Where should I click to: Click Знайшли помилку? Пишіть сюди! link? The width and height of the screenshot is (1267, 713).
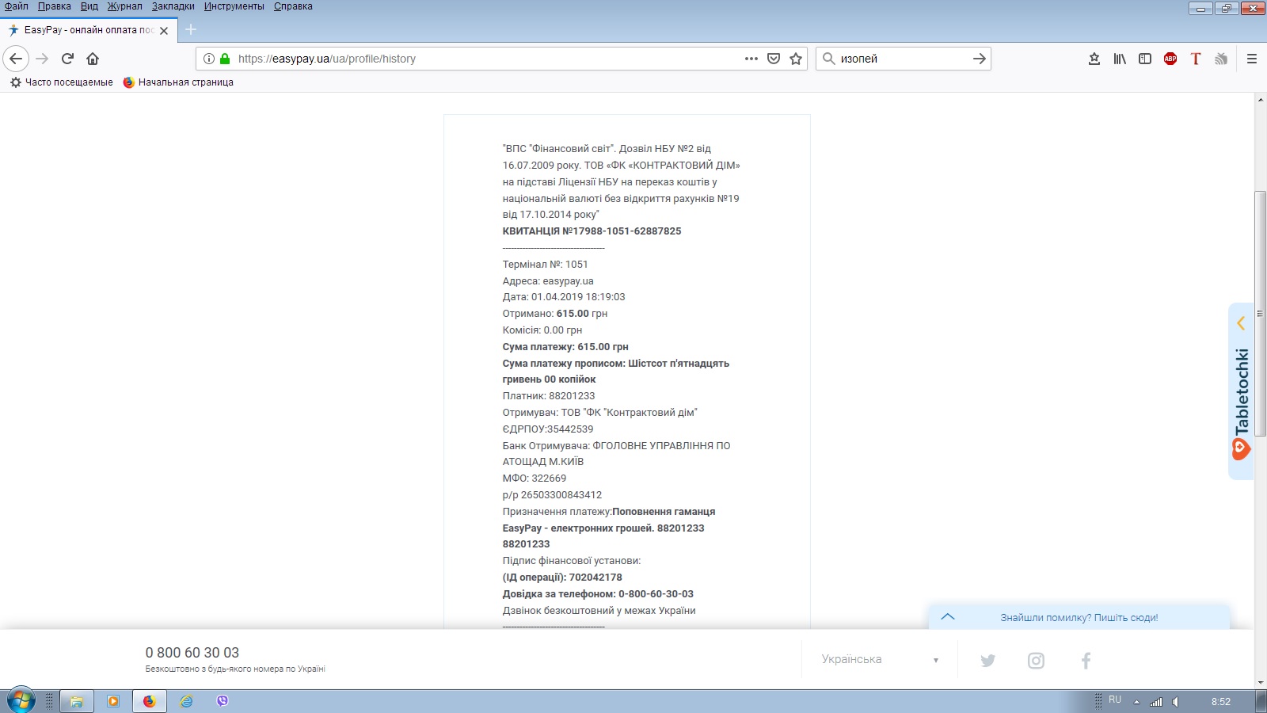pyautogui.click(x=1079, y=618)
